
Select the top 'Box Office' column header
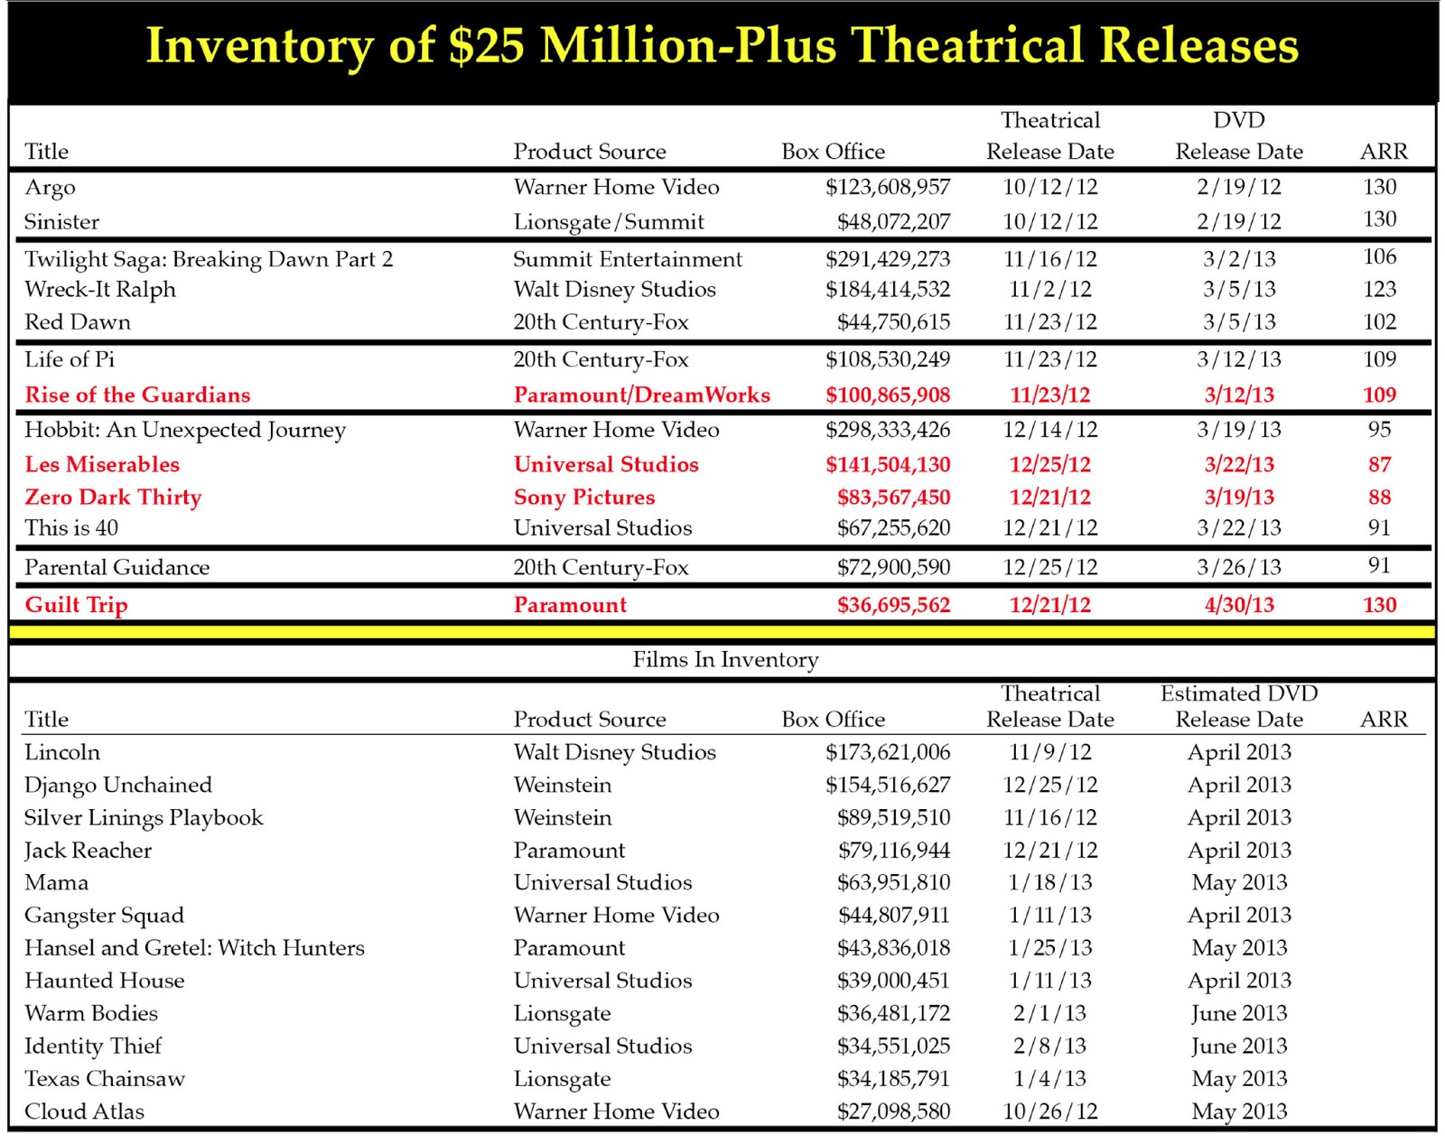pos(834,152)
